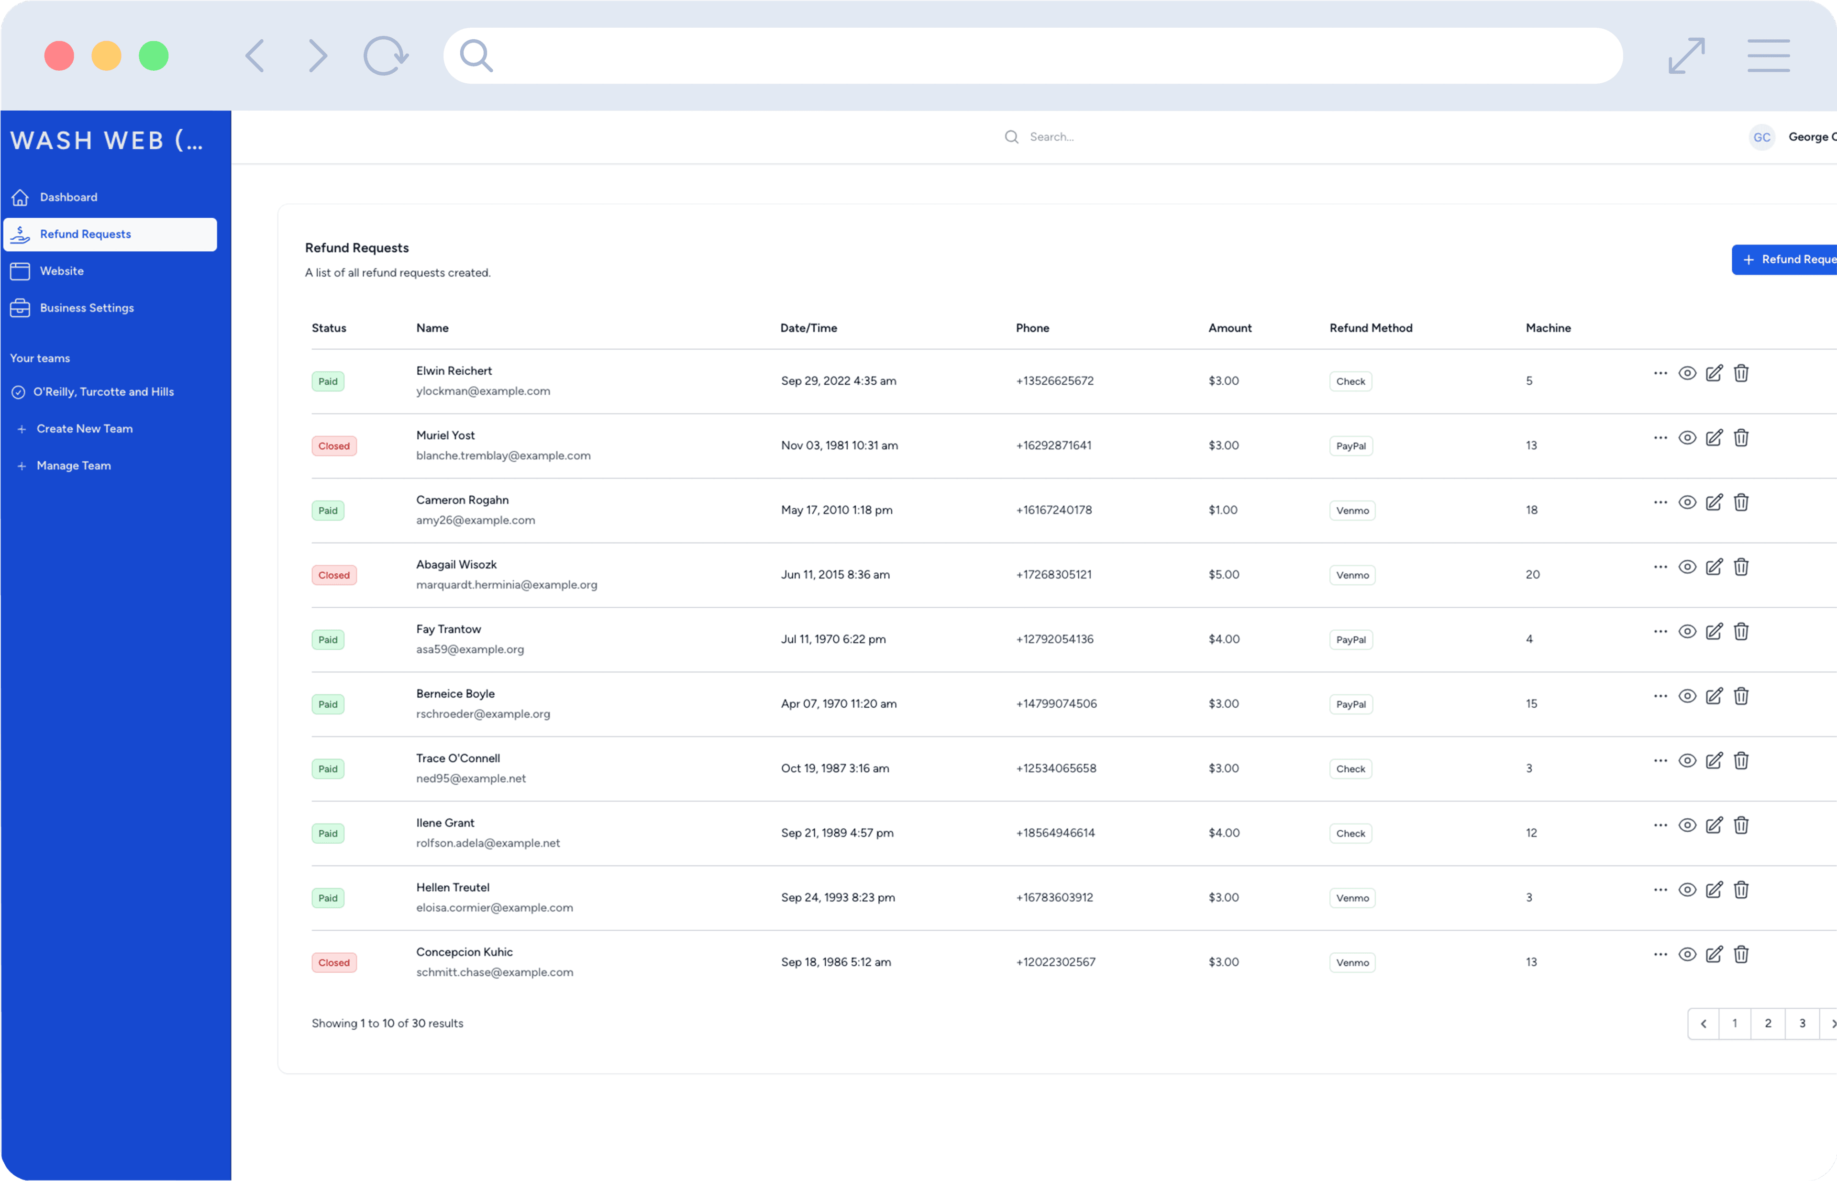Screen dimensions: 1837x1181
Task: View Berneice Boyle's request via eye icon
Action: point(1687,696)
